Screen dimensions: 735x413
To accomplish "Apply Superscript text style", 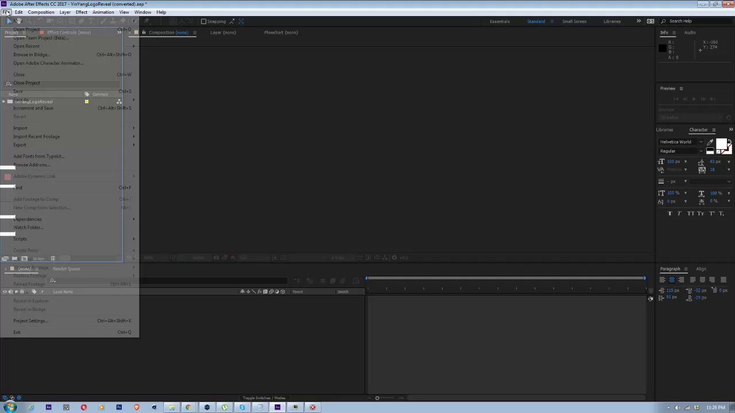I will tap(711, 213).
